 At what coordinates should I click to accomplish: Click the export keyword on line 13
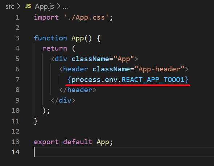[46, 142]
